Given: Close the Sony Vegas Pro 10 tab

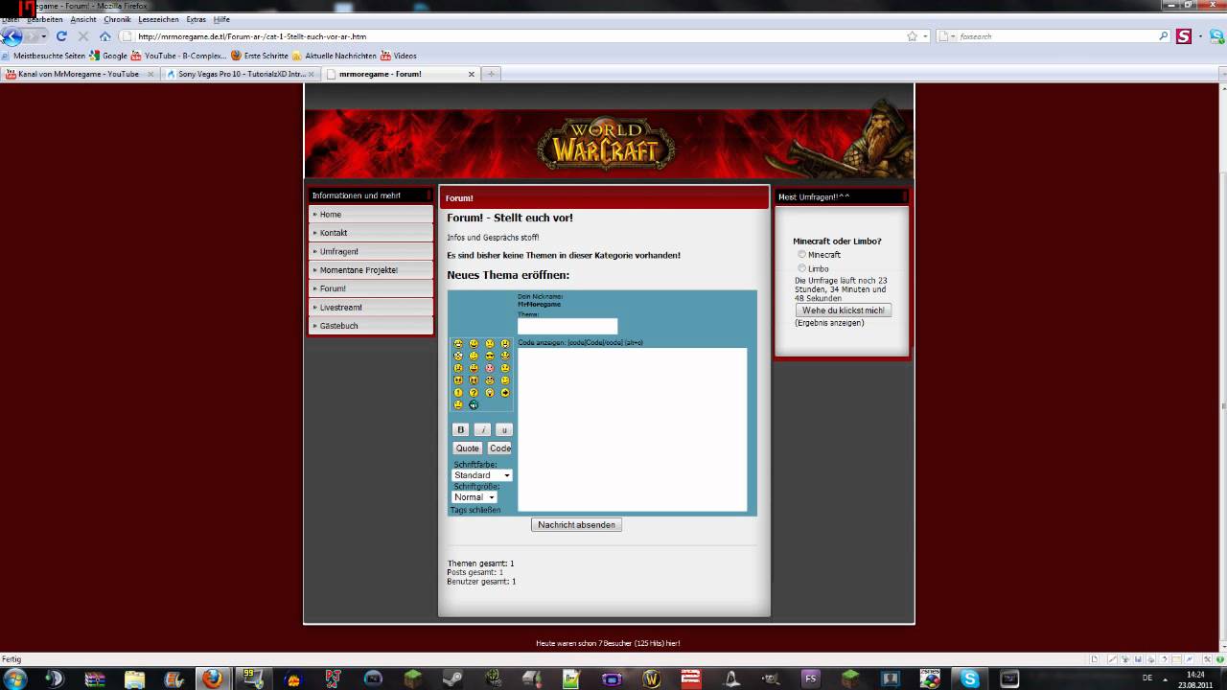Looking at the screenshot, I should point(312,74).
